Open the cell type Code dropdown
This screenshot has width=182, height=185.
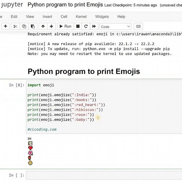115,27
